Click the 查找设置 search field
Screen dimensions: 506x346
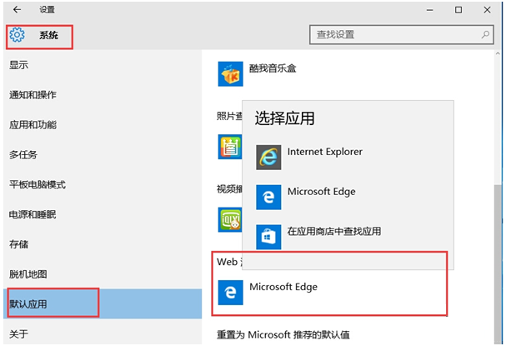(x=392, y=35)
